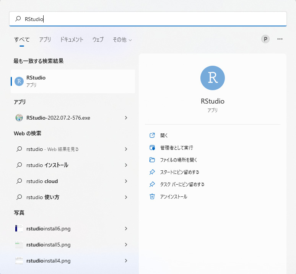Choose ファイルの場所を開く
The width and height of the screenshot is (296, 274).
point(179,160)
